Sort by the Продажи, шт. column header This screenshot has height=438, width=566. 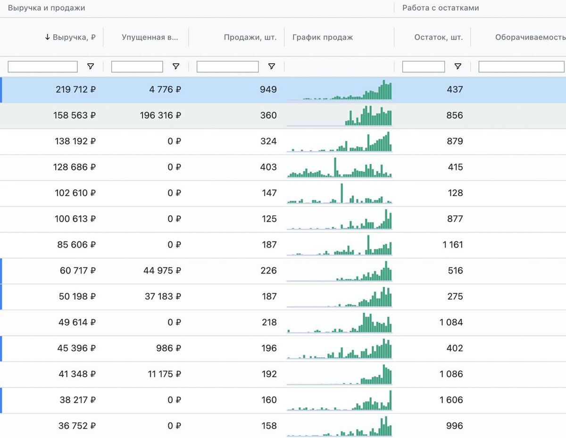250,37
